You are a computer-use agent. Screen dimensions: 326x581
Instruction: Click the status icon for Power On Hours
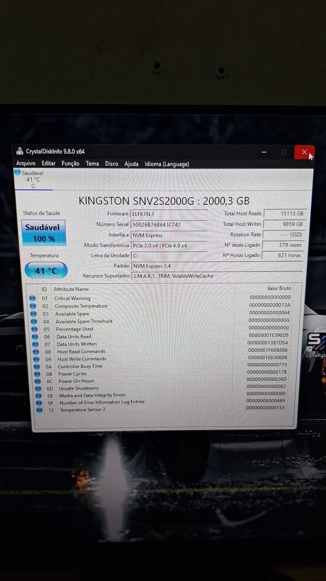tap(38, 381)
